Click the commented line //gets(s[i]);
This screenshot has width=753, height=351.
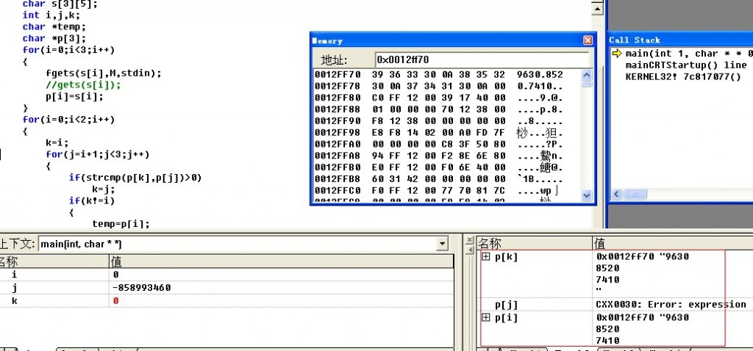(83, 85)
